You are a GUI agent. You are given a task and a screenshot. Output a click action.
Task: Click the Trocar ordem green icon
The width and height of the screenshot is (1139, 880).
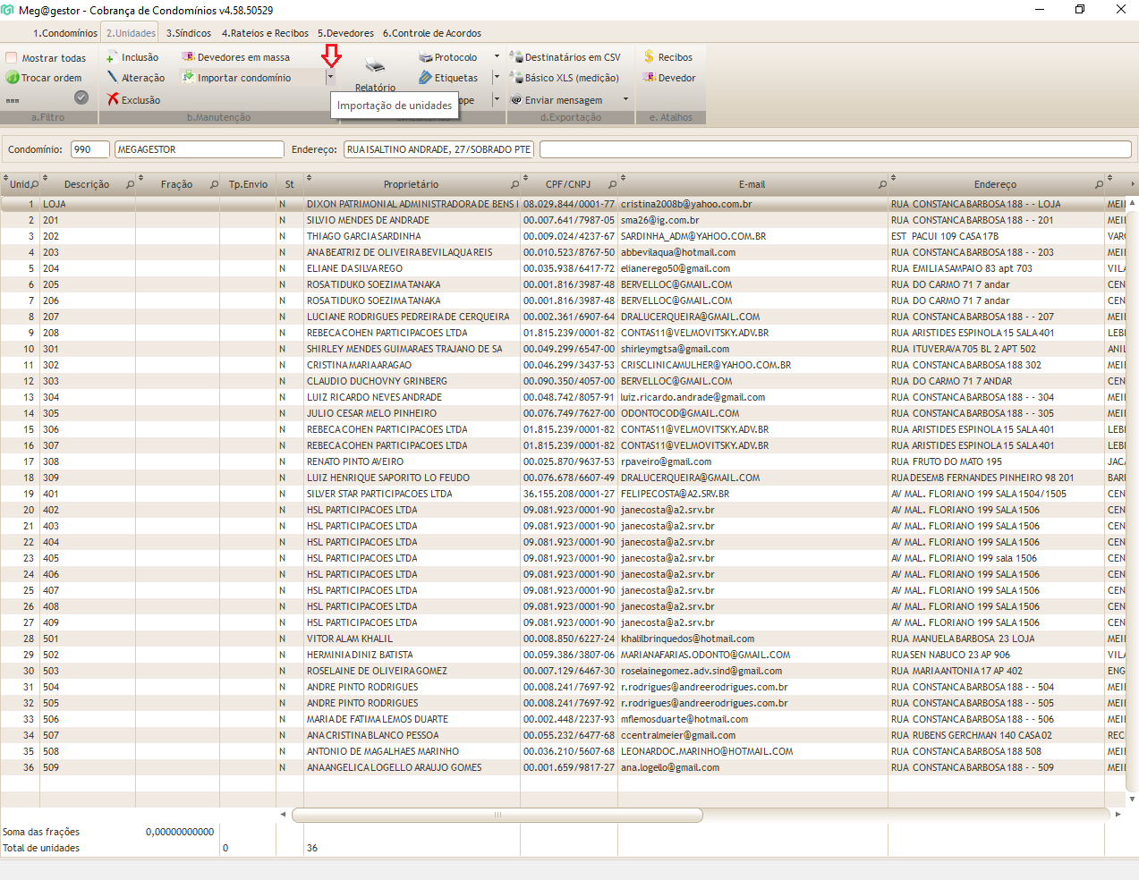tap(13, 78)
